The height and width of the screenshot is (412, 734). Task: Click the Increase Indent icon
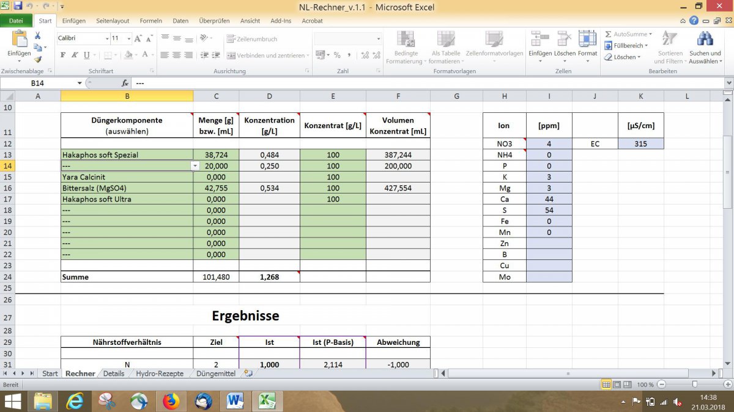(216, 55)
